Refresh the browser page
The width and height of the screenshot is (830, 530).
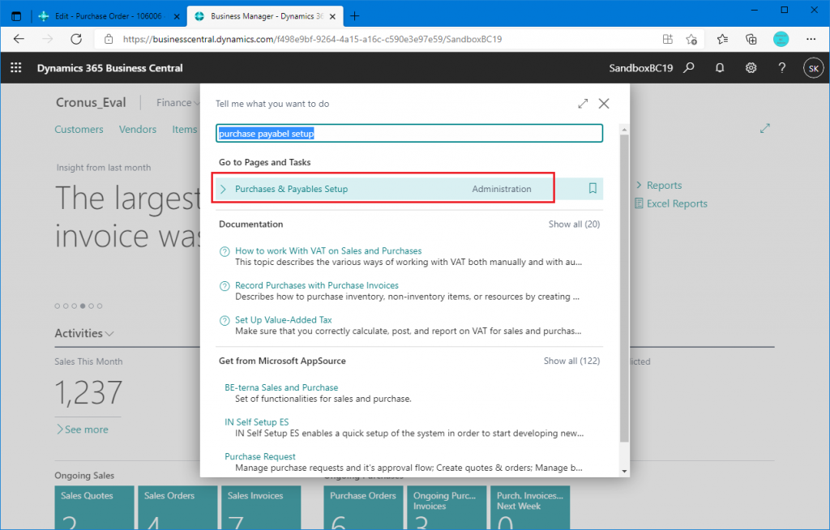click(x=76, y=39)
